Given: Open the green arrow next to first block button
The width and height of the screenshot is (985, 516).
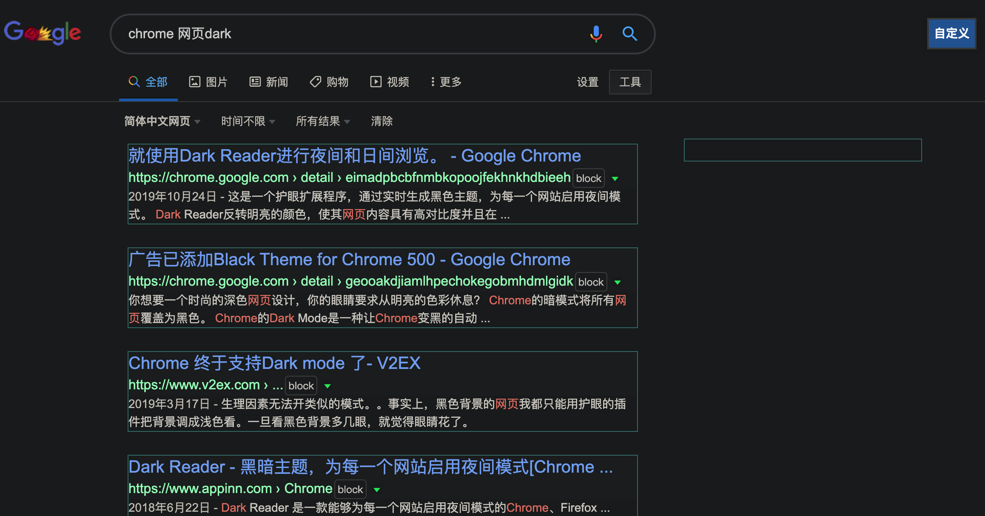Looking at the screenshot, I should tap(615, 179).
